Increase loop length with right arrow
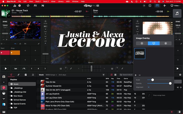183x114 pixels. [x=45, y=69]
